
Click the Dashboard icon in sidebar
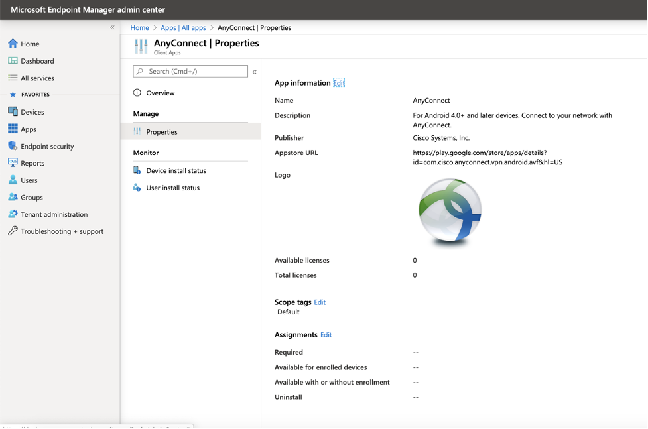click(13, 61)
